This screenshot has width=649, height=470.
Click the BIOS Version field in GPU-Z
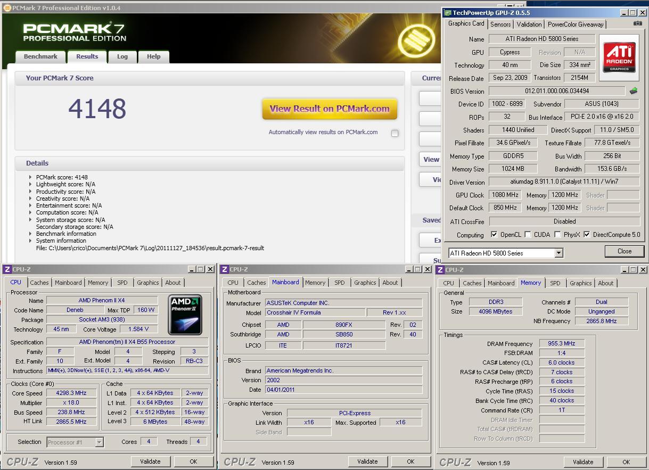pos(557,91)
